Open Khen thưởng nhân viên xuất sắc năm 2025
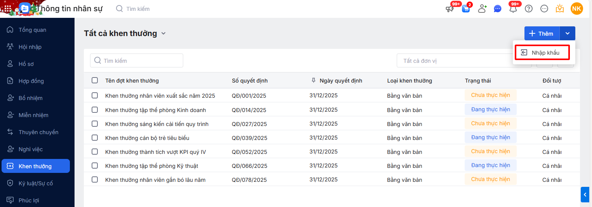 tap(160, 96)
